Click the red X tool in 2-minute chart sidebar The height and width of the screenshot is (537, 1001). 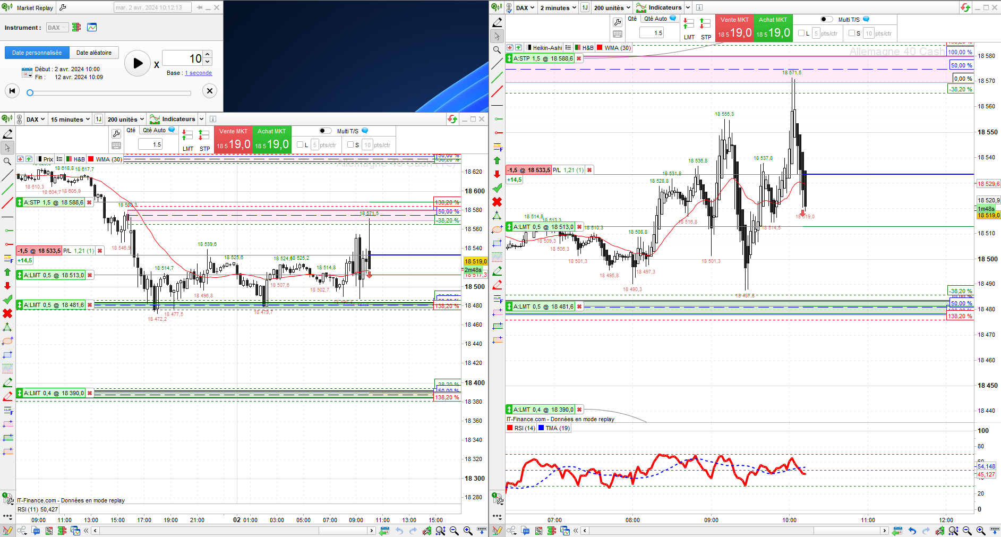(497, 202)
